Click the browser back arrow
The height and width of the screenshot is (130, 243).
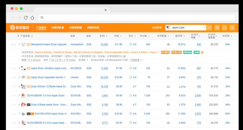[x=13, y=18]
